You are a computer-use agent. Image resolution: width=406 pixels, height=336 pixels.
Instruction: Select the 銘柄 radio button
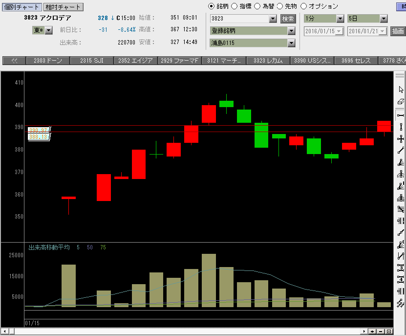click(211, 6)
